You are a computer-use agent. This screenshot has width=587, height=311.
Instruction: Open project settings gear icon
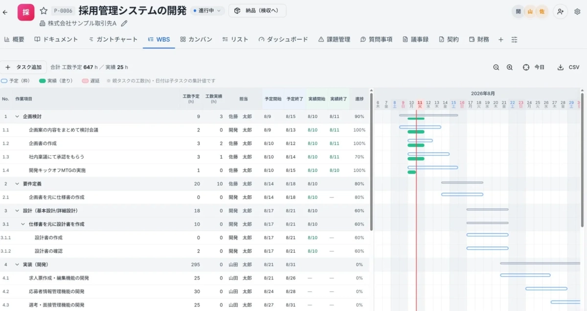coord(577,11)
